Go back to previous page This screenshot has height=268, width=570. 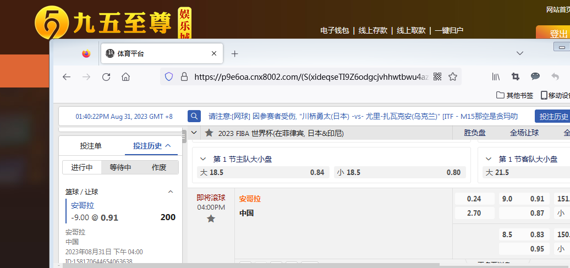[66, 76]
